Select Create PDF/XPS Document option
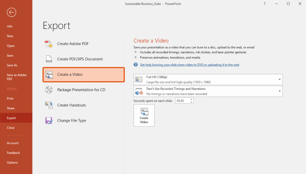Screen dimensions: 306x174 pyautogui.click(x=83, y=59)
